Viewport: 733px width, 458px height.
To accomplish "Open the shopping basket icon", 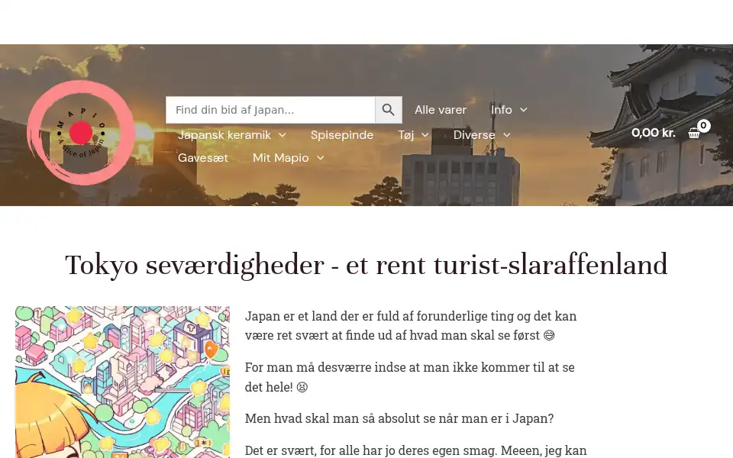I will 694,133.
